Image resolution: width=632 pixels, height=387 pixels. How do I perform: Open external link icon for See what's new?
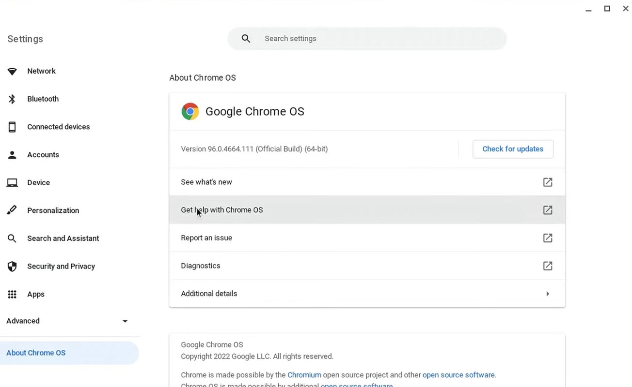548,182
